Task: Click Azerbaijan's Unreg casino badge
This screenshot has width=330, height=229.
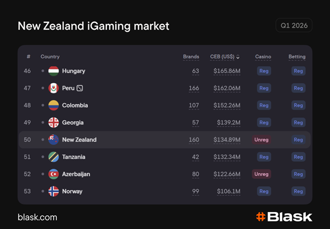Action: [262, 174]
